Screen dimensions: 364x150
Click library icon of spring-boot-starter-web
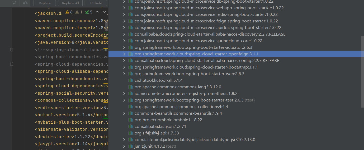(x=131, y=74)
